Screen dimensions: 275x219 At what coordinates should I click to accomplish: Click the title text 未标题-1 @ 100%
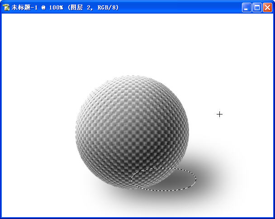[37, 8]
